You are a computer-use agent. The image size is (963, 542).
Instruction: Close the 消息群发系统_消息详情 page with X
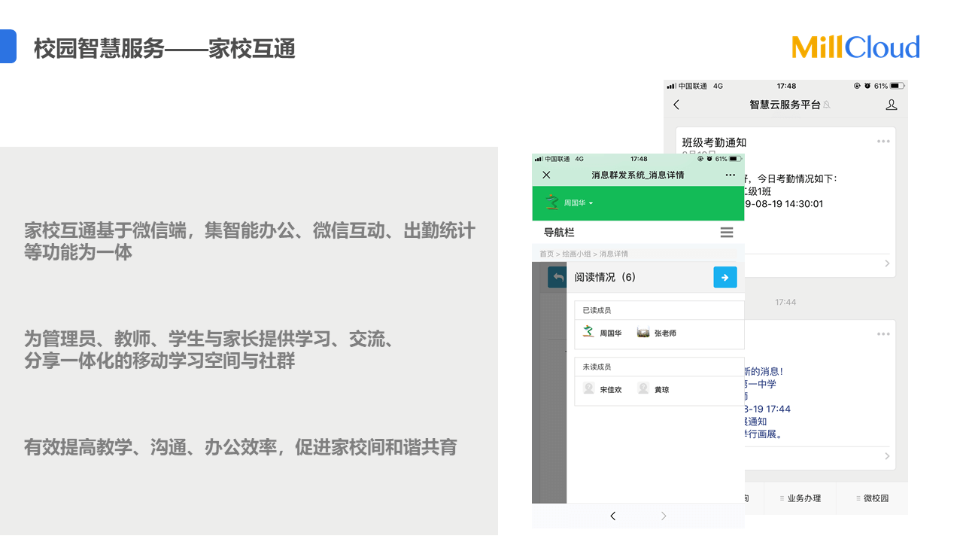pos(547,175)
